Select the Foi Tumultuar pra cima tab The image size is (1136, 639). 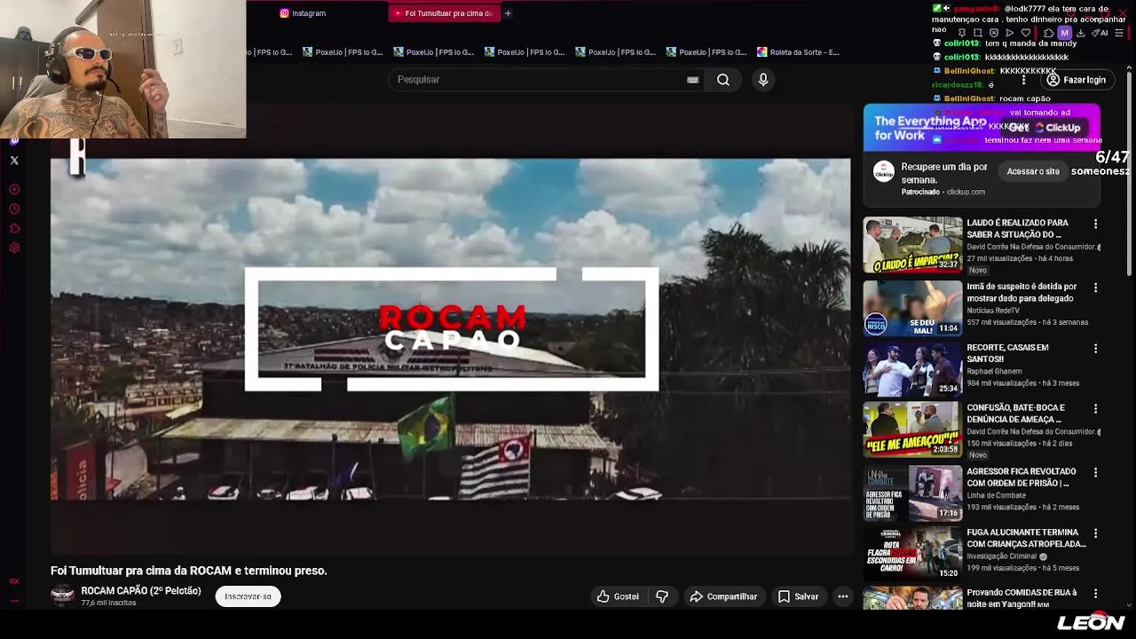pyautogui.click(x=445, y=13)
